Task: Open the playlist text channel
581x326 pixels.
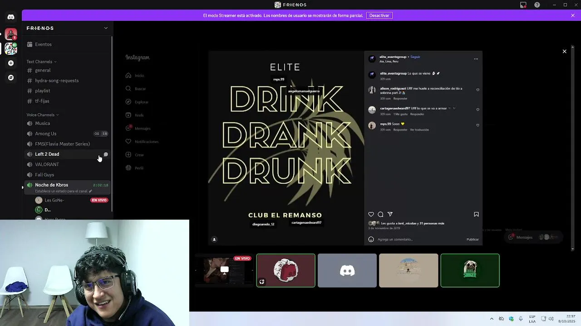Action: pyautogui.click(x=67, y=91)
